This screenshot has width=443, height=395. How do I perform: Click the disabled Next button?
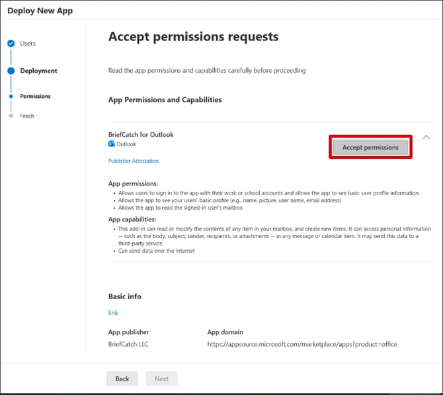(x=161, y=378)
